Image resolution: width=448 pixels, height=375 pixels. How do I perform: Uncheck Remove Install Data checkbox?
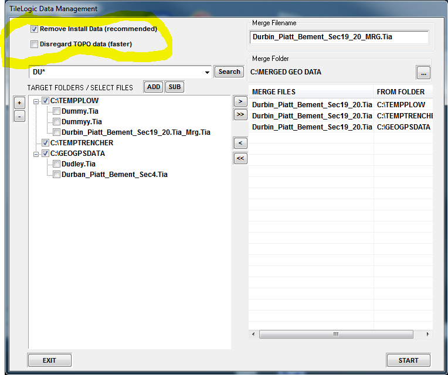click(35, 29)
